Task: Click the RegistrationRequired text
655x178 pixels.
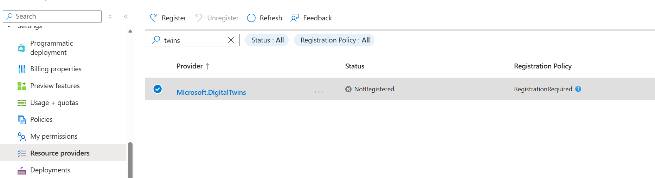Action: [x=543, y=89]
